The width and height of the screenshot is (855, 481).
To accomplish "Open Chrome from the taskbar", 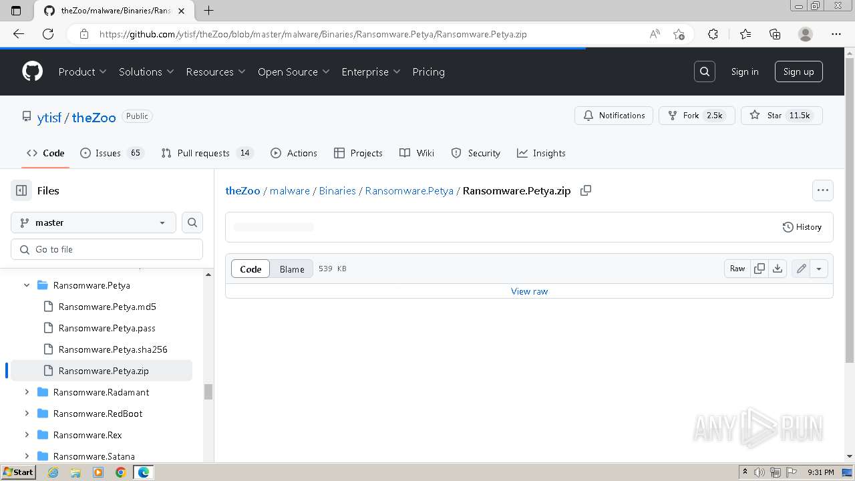I will [x=120, y=472].
